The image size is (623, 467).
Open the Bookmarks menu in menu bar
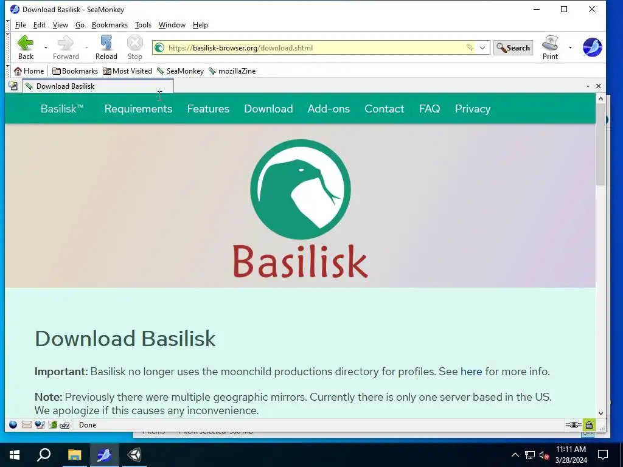110,25
